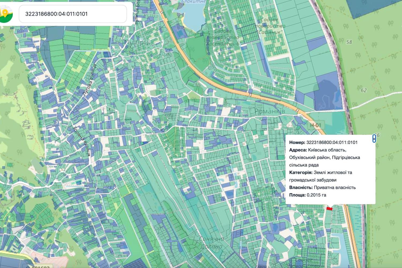
Task: Click the Категорія line in popup
Action: [x=321, y=176]
